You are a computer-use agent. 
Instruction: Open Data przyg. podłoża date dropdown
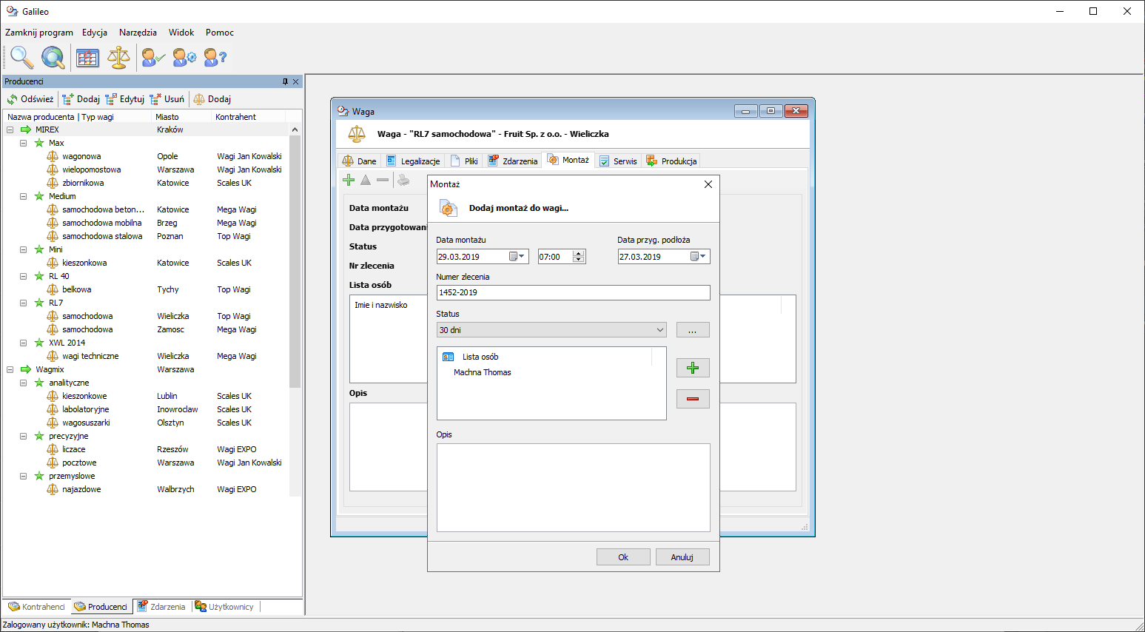699,257
